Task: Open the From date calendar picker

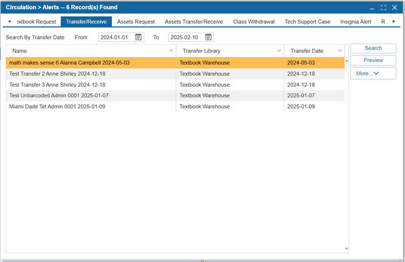Action: (x=138, y=37)
